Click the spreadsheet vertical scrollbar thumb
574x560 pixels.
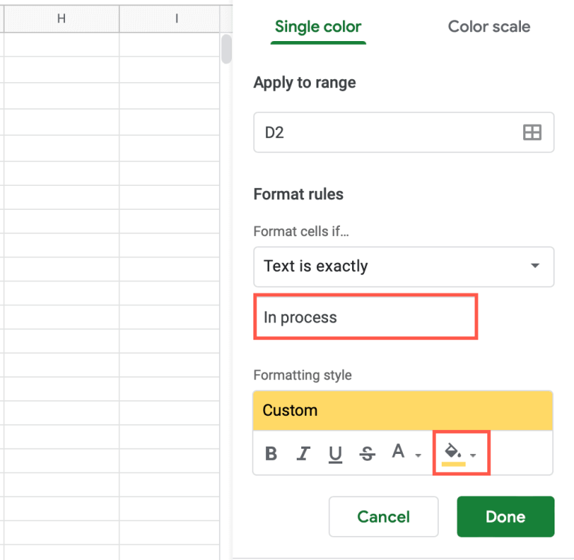pyautogui.click(x=226, y=49)
